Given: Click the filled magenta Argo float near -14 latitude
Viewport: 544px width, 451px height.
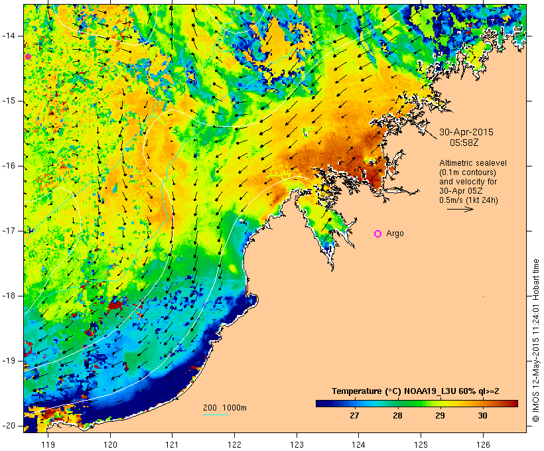Looking at the screenshot, I should pos(28,57).
